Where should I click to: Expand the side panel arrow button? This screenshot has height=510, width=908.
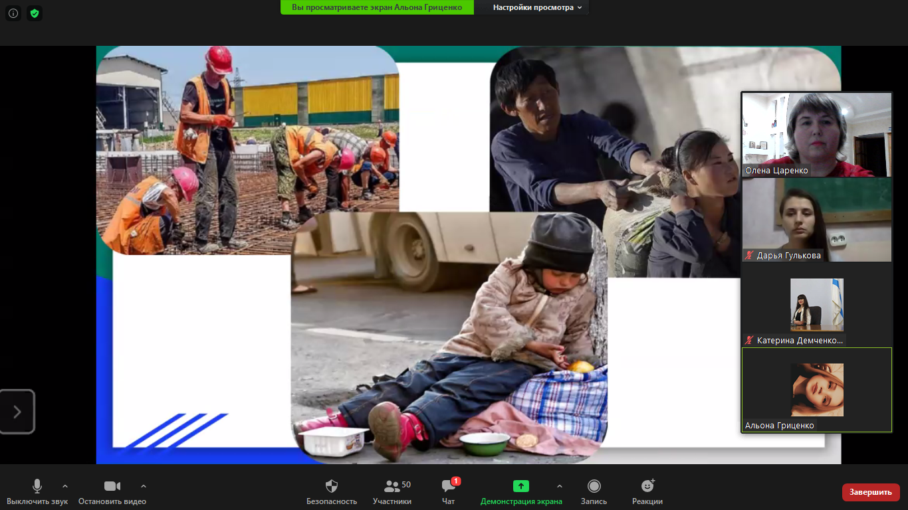17,412
